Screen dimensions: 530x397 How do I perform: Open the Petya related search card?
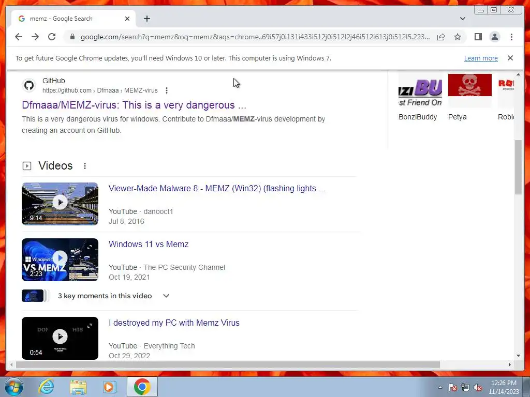pyautogui.click(x=470, y=97)
